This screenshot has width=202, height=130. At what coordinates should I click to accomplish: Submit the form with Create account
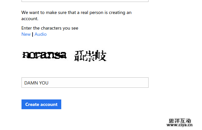(x=41, y=104)
